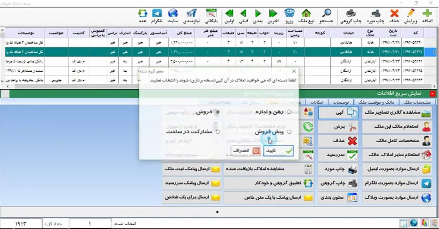The image size is (439, 229).
Task: Click the globe icon in bottom status bar
Action: click(x=414, y=223)
